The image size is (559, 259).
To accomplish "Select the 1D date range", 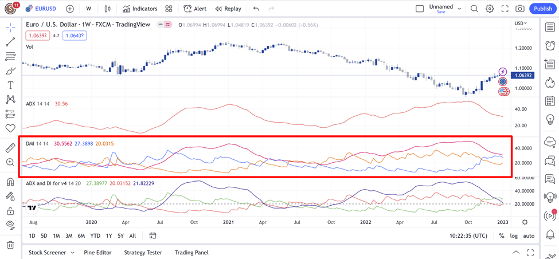I will (32, 236).
